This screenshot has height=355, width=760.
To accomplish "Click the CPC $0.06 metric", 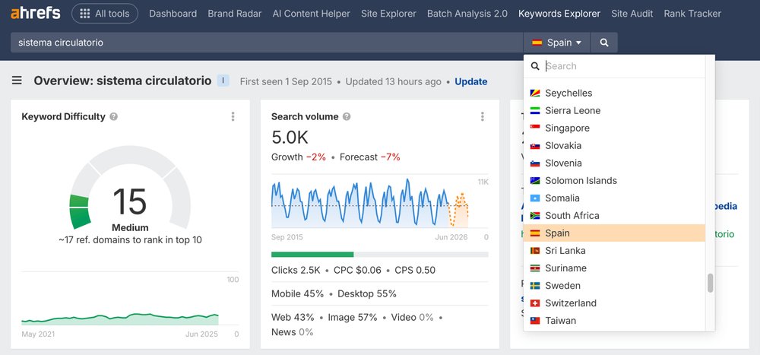I will pos(358,270).
